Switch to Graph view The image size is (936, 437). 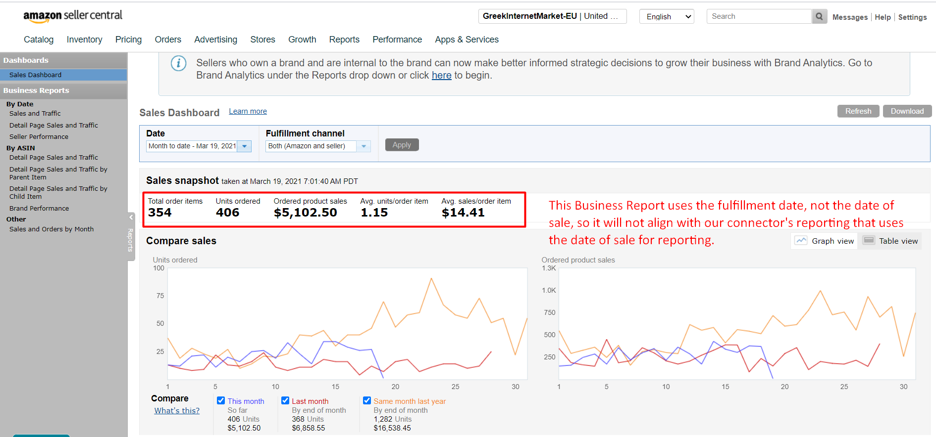(824, 241)
